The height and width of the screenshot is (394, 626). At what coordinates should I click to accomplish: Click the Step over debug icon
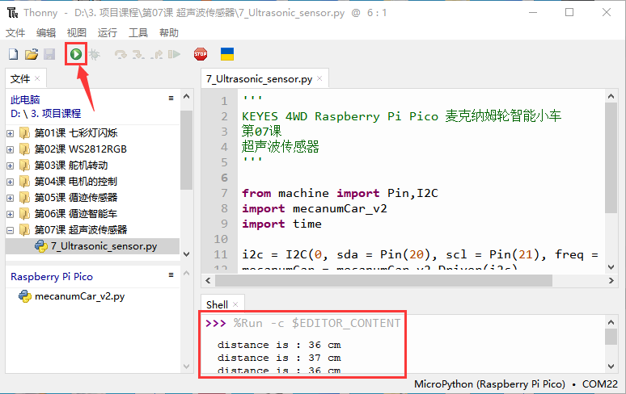pyautogui.click(x=121, y=54)
